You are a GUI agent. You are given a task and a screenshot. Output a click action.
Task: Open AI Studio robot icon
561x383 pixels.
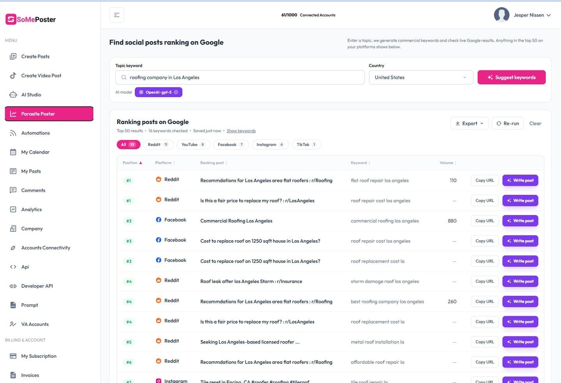[x=13, y=94]
